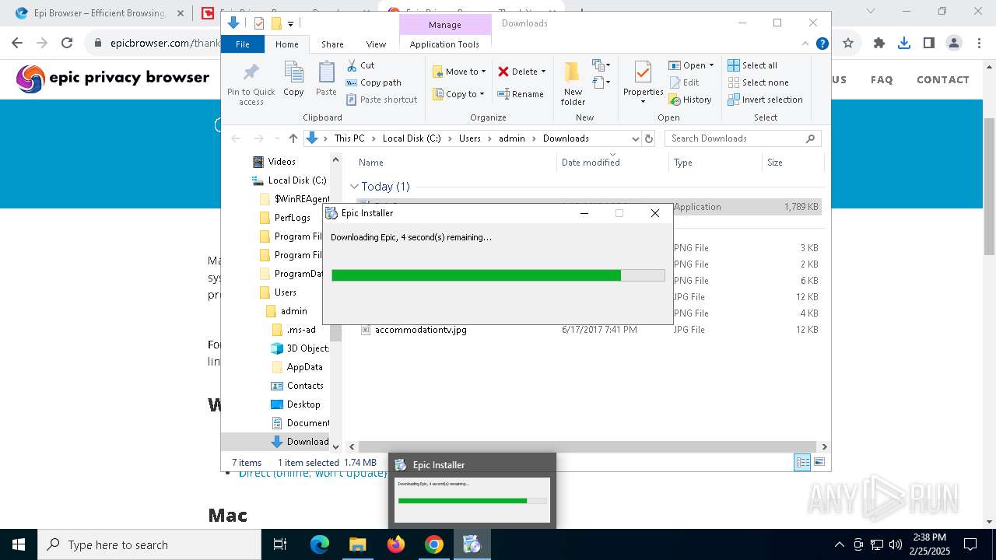Go back in File Explorer
996x560 pixels.
click(236, 138)
